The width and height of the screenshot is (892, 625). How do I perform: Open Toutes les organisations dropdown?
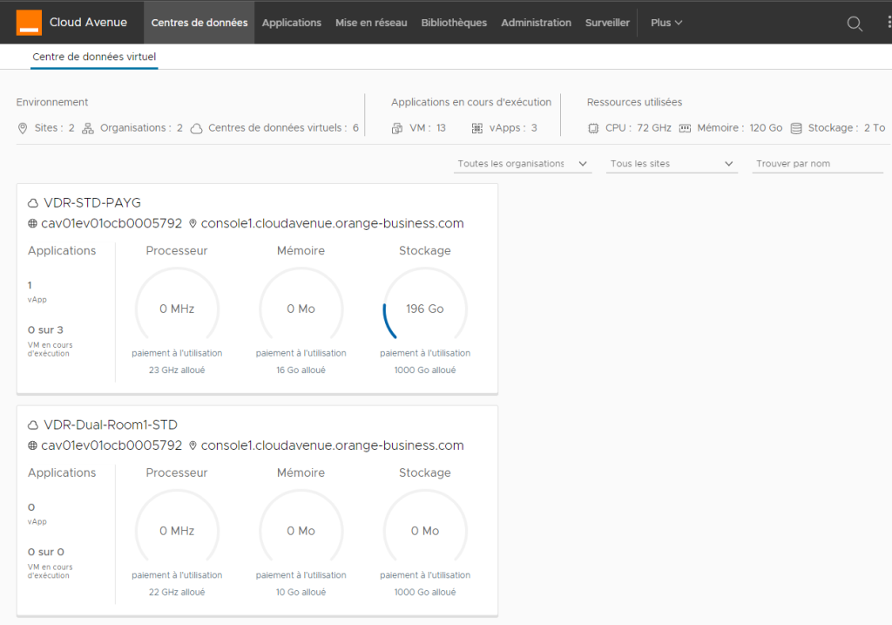[523, 164]
